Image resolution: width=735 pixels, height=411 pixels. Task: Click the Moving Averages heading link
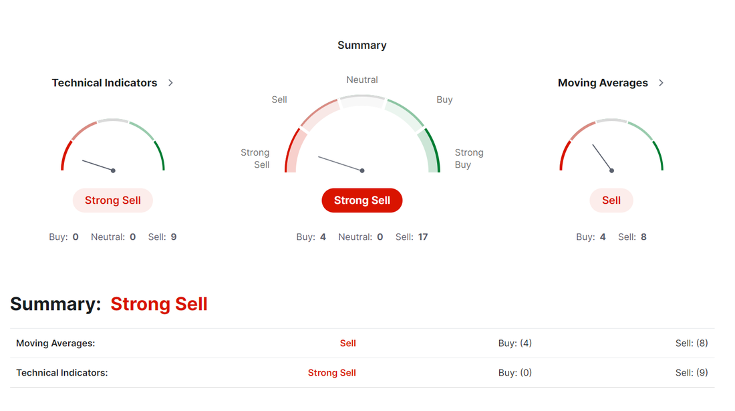(603, 83)
